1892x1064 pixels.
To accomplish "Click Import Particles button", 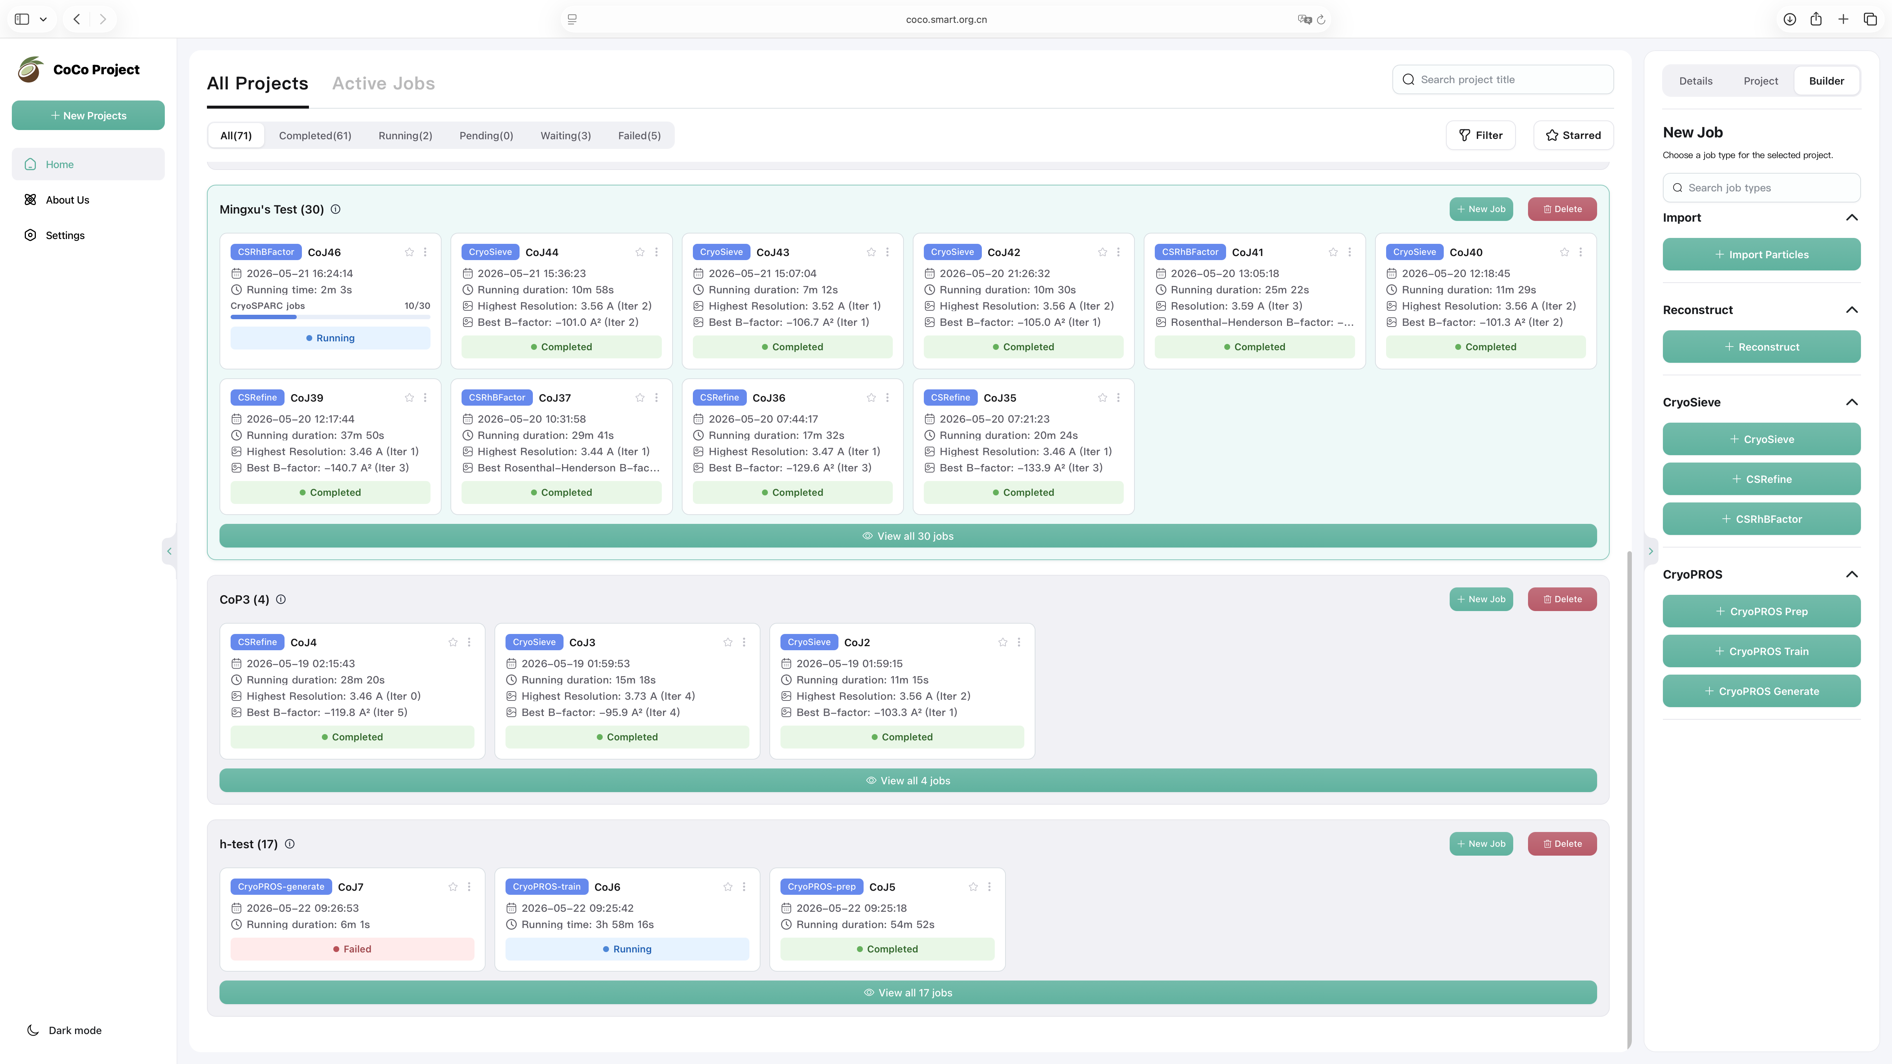I will click(x=1761, y=254).
